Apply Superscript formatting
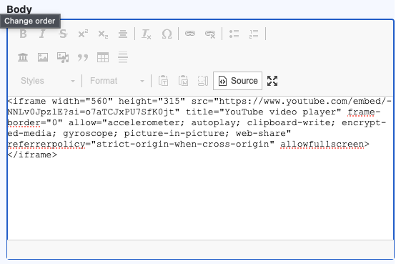The height and width of the screenshot is (264, 396). 83,34
